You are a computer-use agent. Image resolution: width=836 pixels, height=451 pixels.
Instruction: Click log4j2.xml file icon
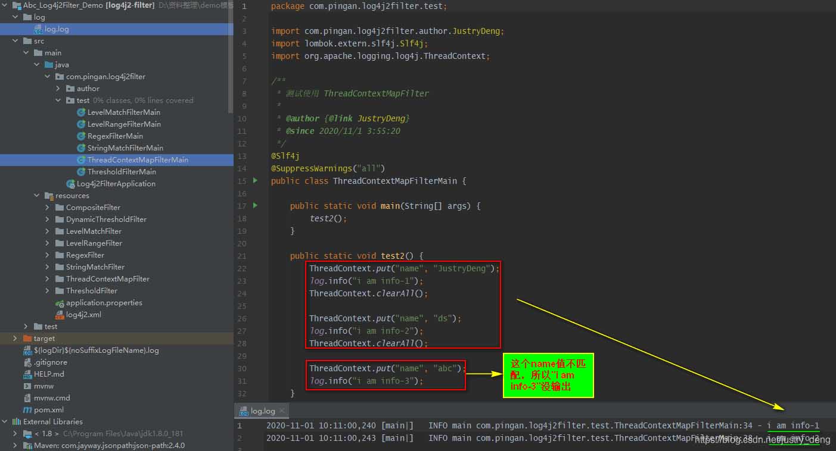[x=60, y=315]
